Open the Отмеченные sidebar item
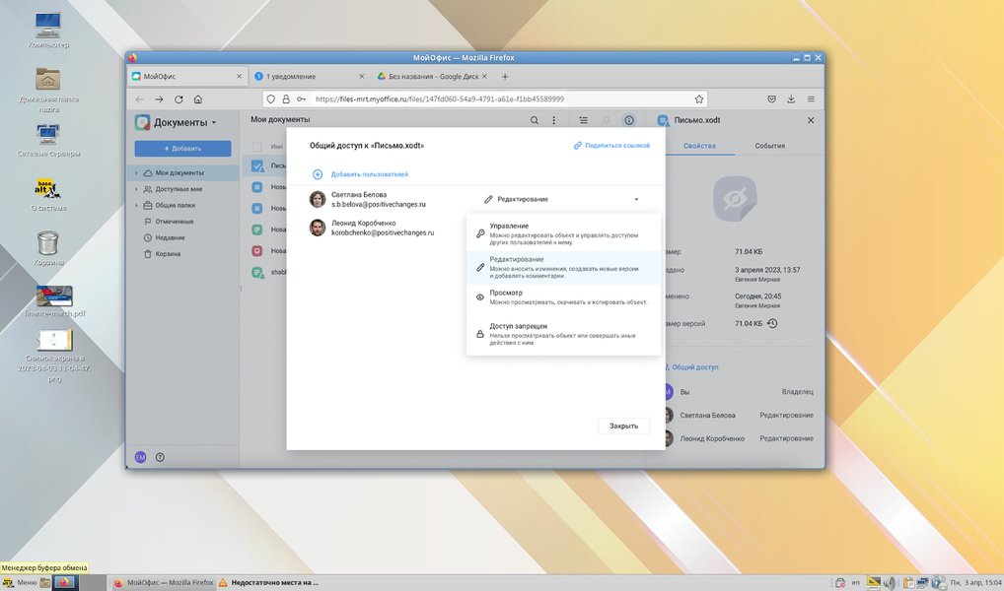The height and width of the screenshot is (591, 1004). 182,222
